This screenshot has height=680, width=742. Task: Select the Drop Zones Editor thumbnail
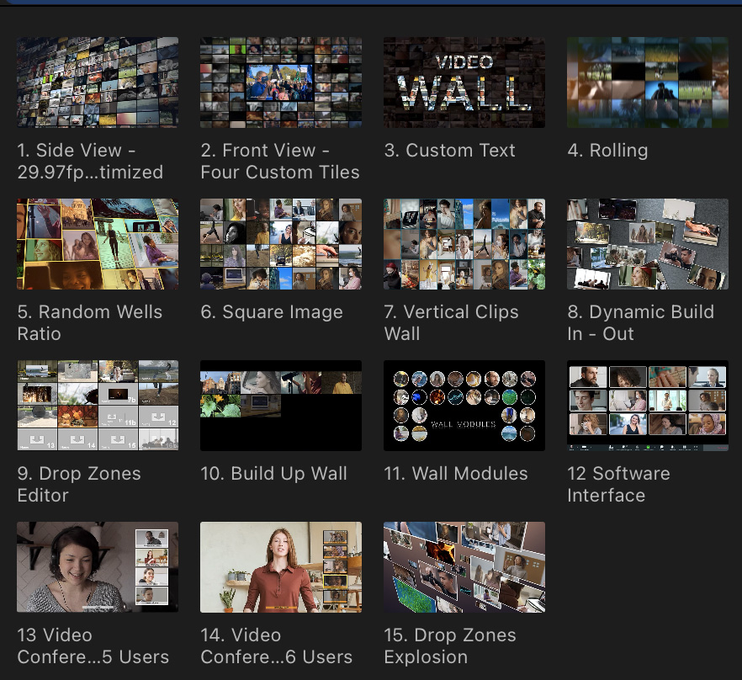(x=98, y=406)
